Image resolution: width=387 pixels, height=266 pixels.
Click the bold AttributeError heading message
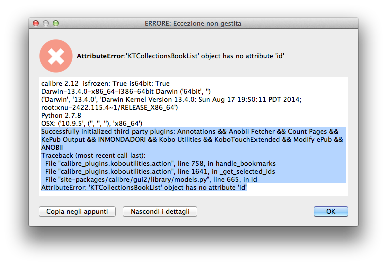click(x=181, y=56)
